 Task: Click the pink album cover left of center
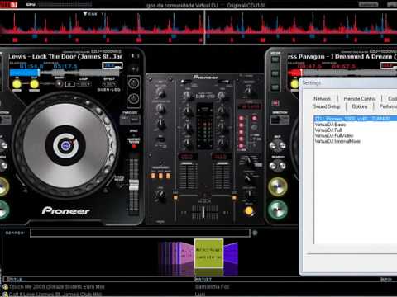tap(186, 254)
